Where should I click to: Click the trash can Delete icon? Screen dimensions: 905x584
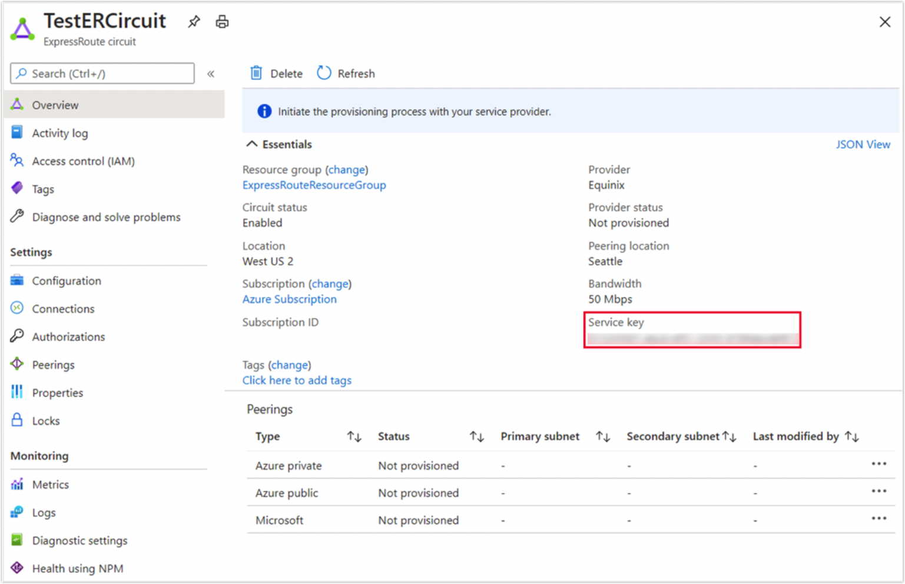pos(256,73)
